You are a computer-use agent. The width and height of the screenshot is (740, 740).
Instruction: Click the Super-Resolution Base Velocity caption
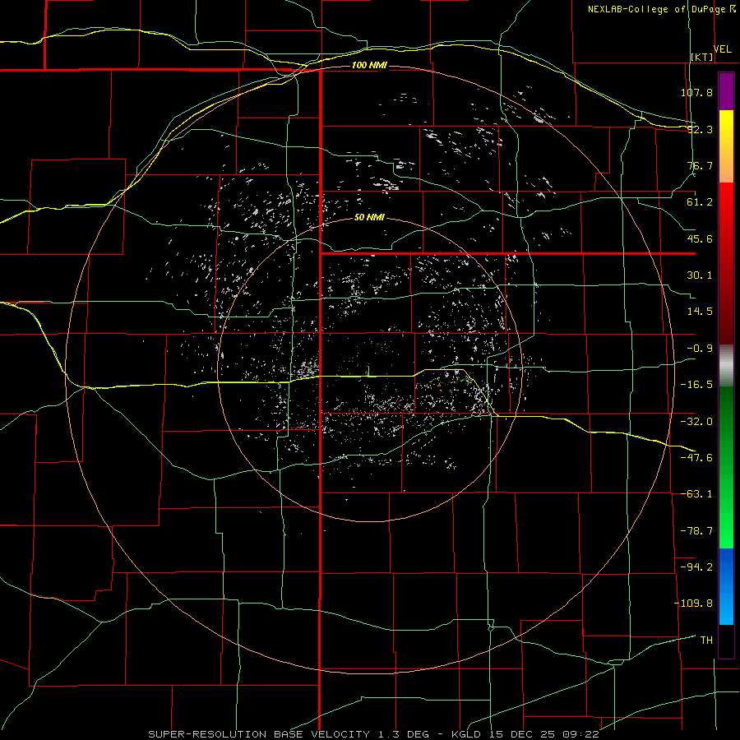pyautogui.click(x=374, y=734)
